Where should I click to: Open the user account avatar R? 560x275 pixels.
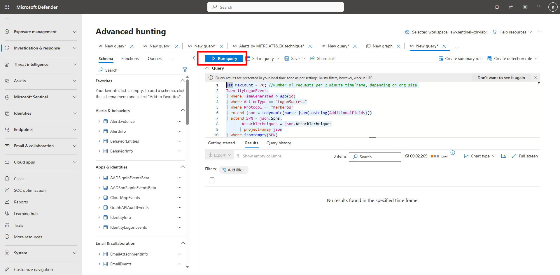click(x=553, y=7)
